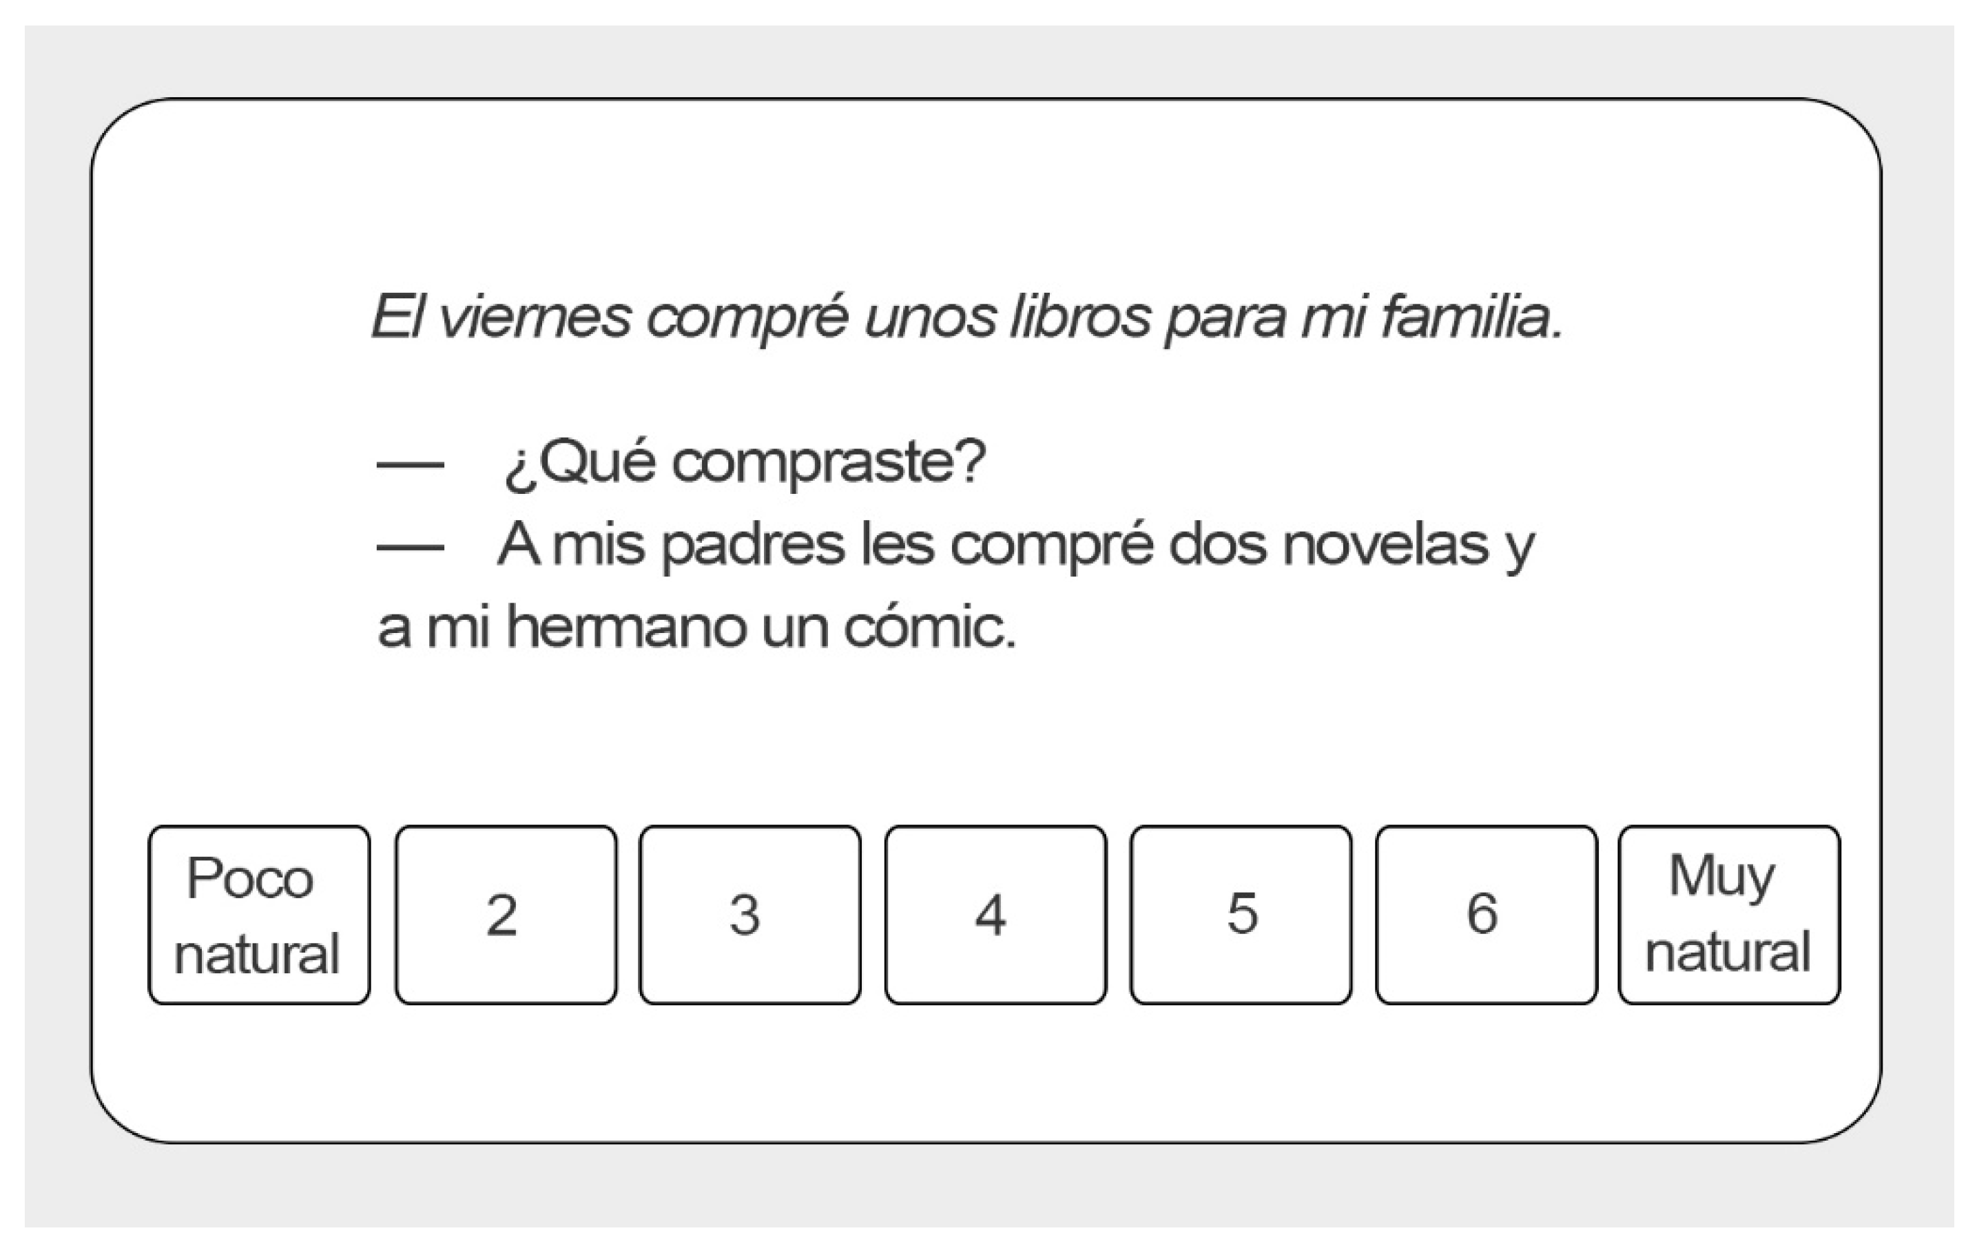Click the word "viernes" in the italic sentence
The height and width of the screenshot is (1255, 1977).
point(534,317)
